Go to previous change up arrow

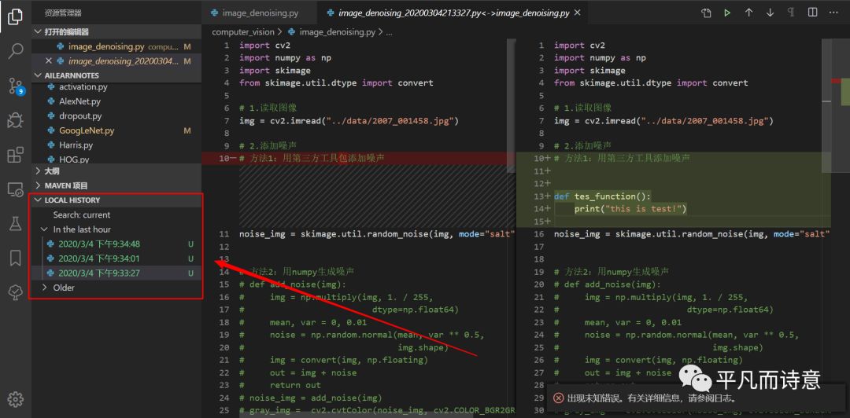[748, 13]
